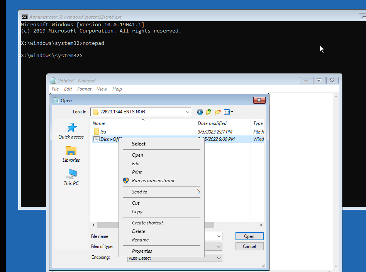The image size is (366, 272).
Task: Open Notepad's File menu
Action: (55, 89)
